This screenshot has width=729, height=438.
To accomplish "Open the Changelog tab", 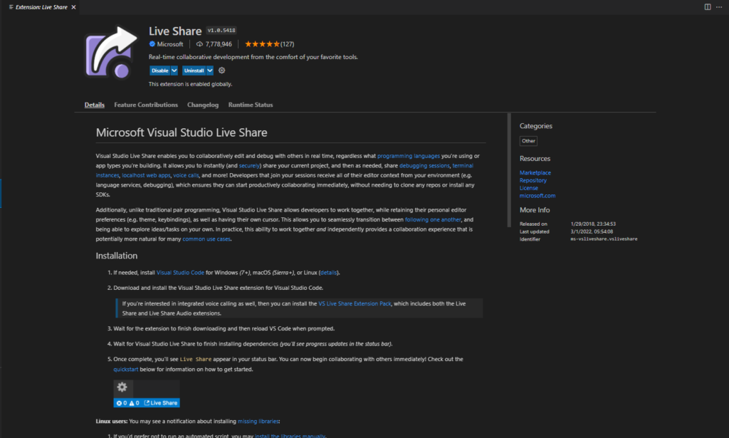I will tap(203, 105).
